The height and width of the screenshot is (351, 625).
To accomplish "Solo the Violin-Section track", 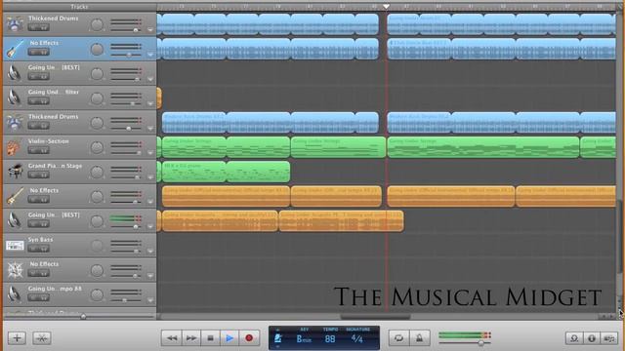I will coord(44,150).
